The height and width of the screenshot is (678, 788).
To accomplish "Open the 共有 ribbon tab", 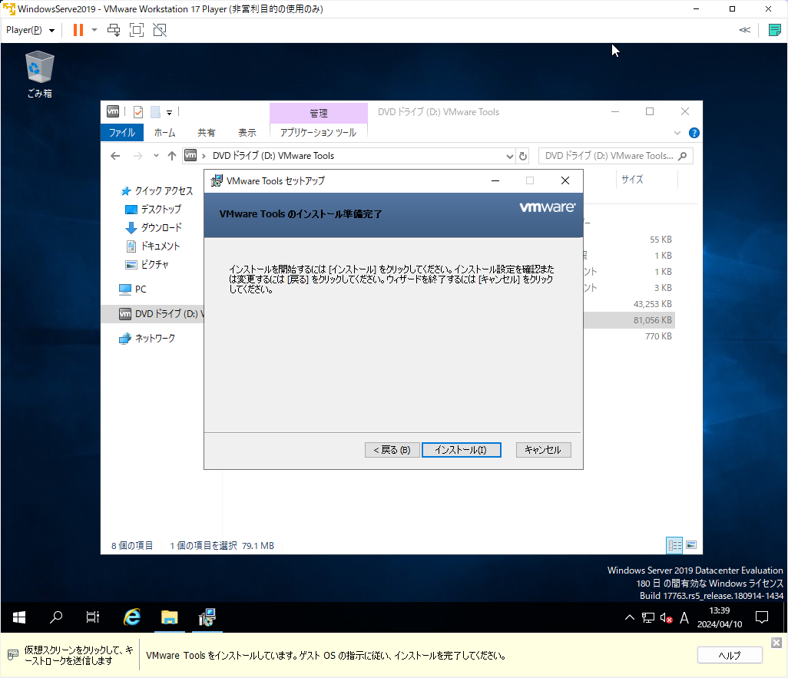I will pyautogui.click(x=206, y=133).
